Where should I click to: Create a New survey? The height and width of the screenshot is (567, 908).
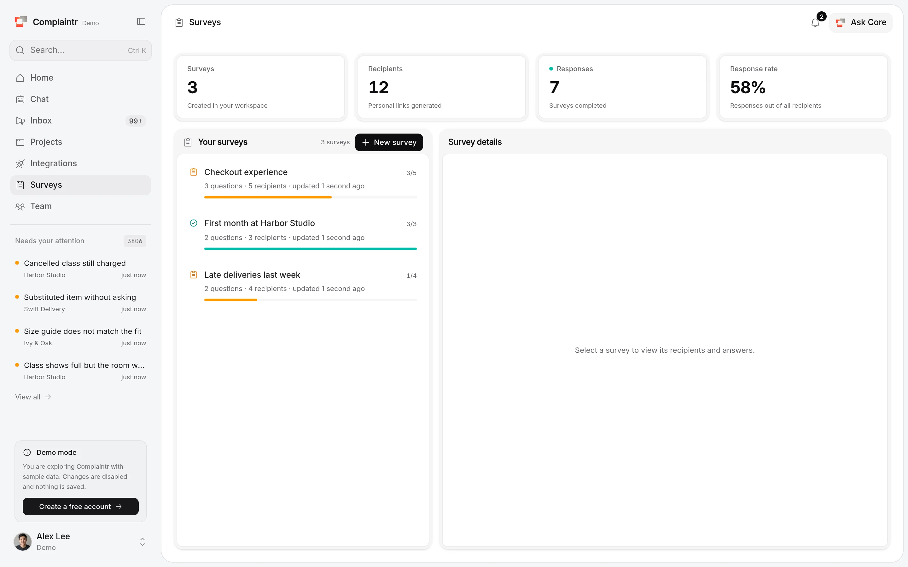pos(389,142)
